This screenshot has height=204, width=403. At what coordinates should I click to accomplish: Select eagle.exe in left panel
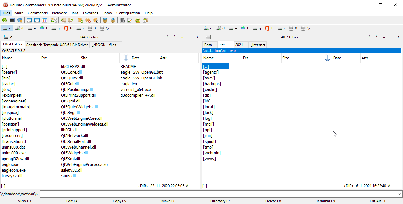pyautogui.click(x=10, y=164)
